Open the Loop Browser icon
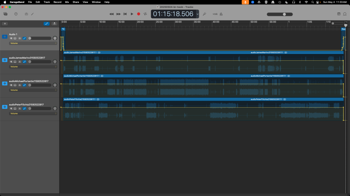The width and height of the screenshot is (350, 196). click(x=345, y=14)
